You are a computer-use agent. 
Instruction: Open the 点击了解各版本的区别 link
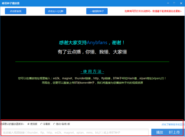(173, 124)
